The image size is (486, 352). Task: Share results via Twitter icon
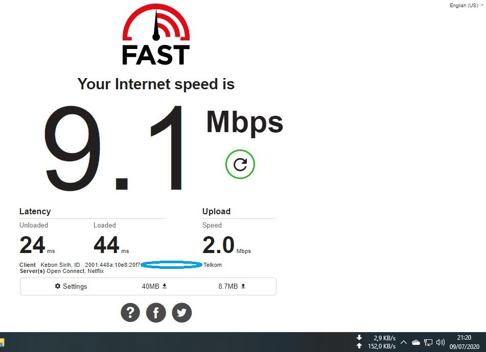[x=181, y=312]
